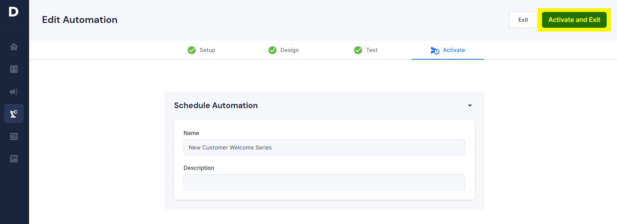Screen dimensions: 617x224
Task: Click into the Description input field
Action: 324,182
